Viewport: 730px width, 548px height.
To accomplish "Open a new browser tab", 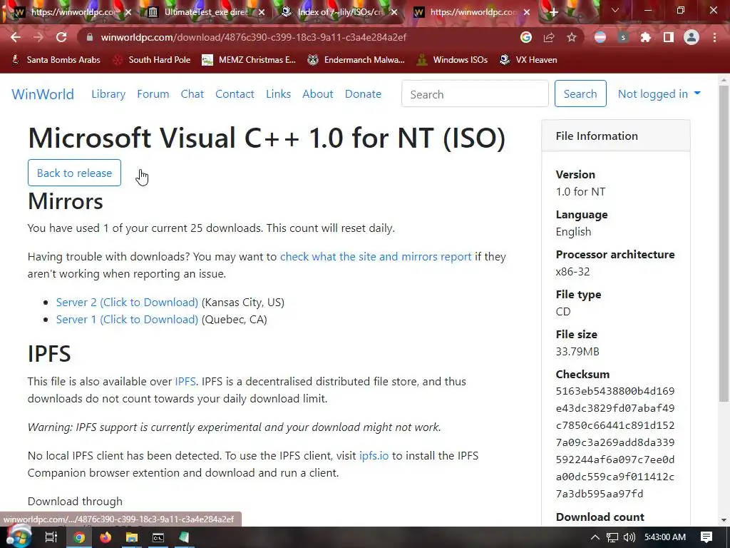I will [x=553, y=12].
